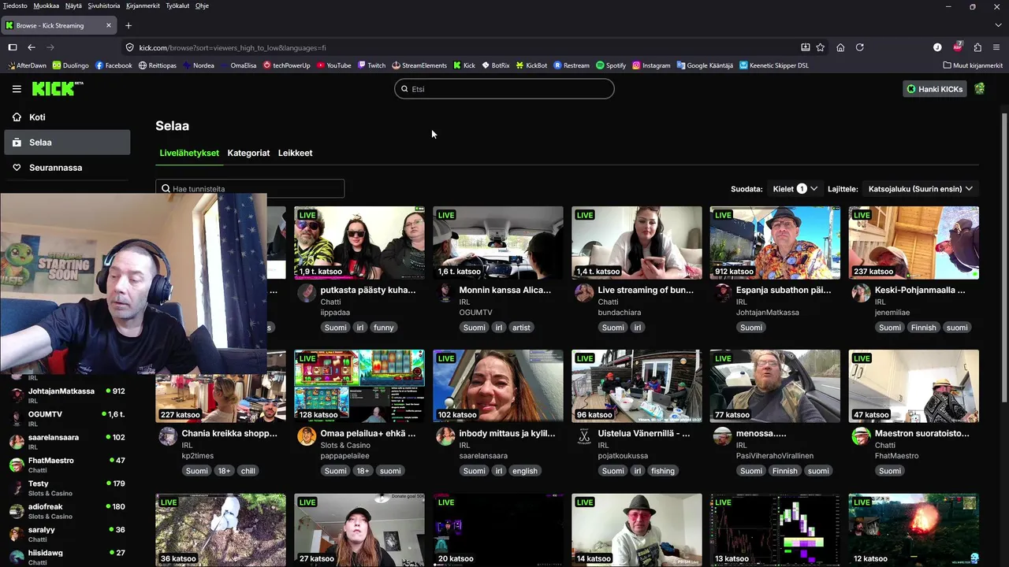The width and height of the screenshot is (1009, 567).
Task: Open stream title 'Uistelua Vänernillä'
Action: pos(644,433)
